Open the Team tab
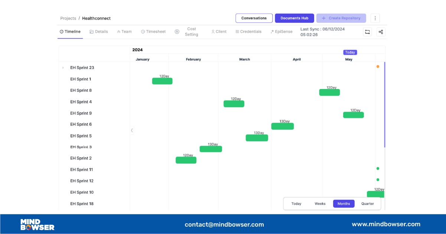This screenshot has width=446, height=234. [124, 32]
